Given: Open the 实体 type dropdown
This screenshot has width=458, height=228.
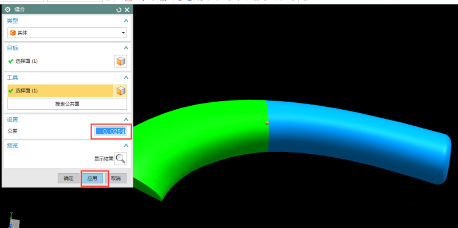Looking at the screenshot, I should [x=67, y=33].
